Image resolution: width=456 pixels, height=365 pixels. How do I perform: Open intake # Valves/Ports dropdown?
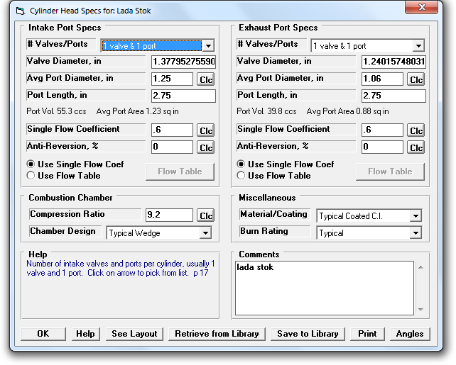[x=207, y=46]
